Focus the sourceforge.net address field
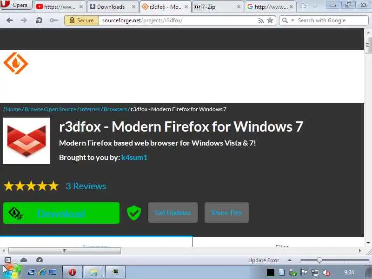Viewport: 372px width, 279px height. coord(177,20)
